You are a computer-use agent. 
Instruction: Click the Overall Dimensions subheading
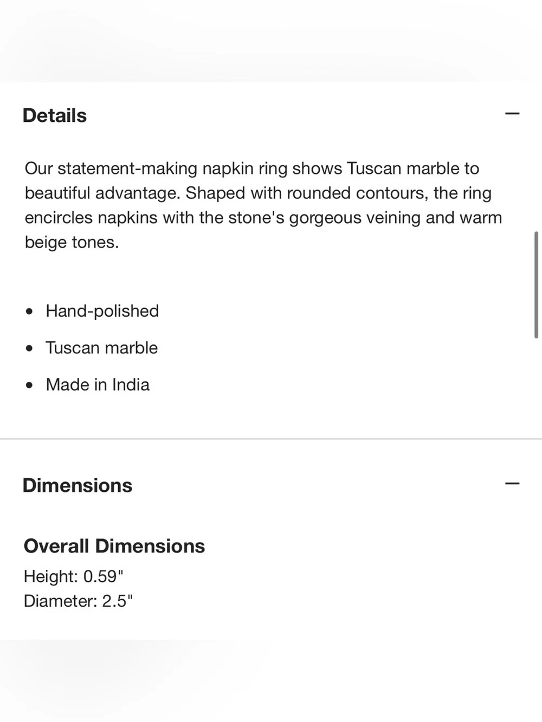coord(114,546)
